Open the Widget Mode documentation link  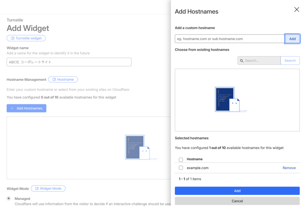pos(48,189)
